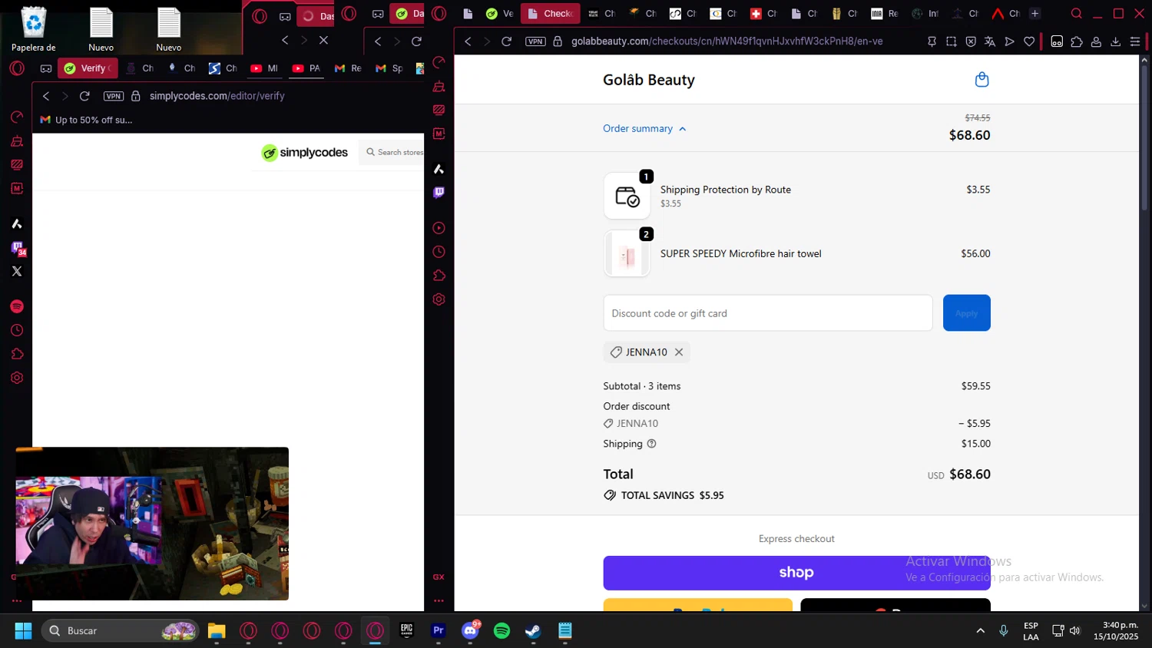Switch to the PA YouTube tab
The height and width of the screenshot is (648, 1152).
306,68
